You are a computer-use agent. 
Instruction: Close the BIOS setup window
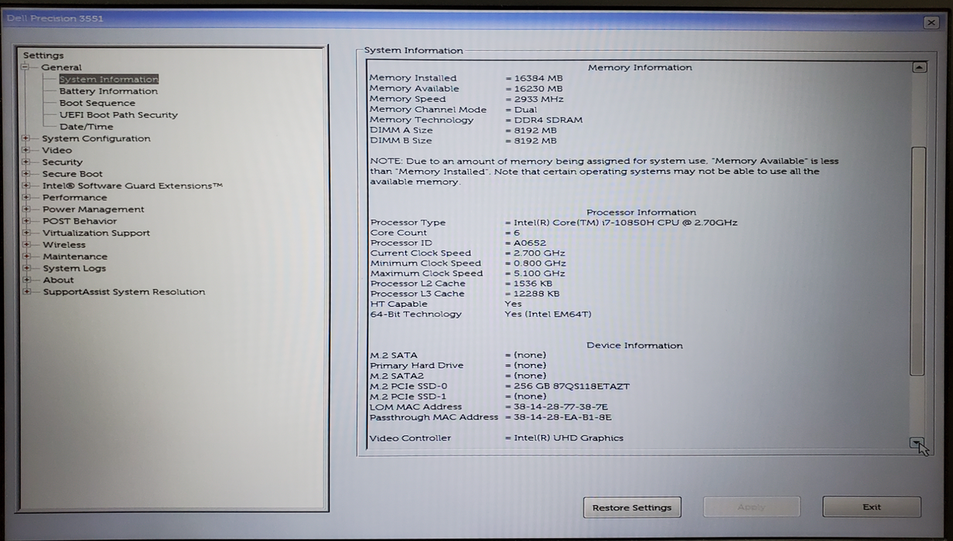pos(931,22)
